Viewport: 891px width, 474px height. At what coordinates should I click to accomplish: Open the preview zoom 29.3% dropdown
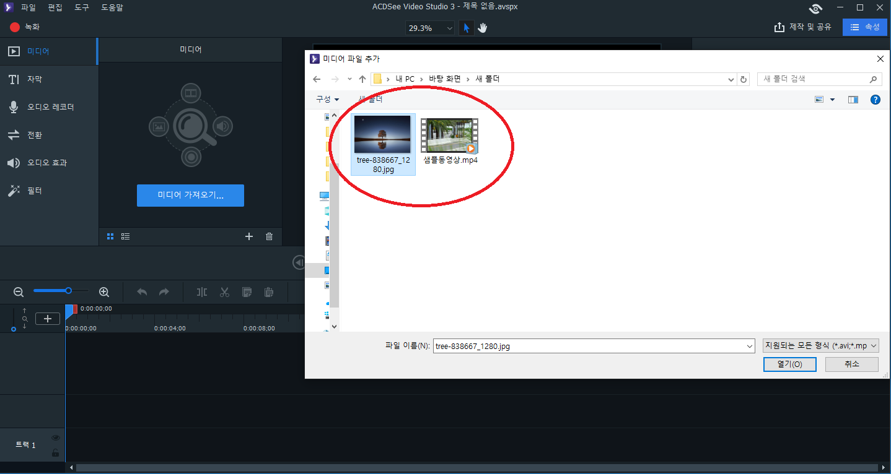coord(430,28)
